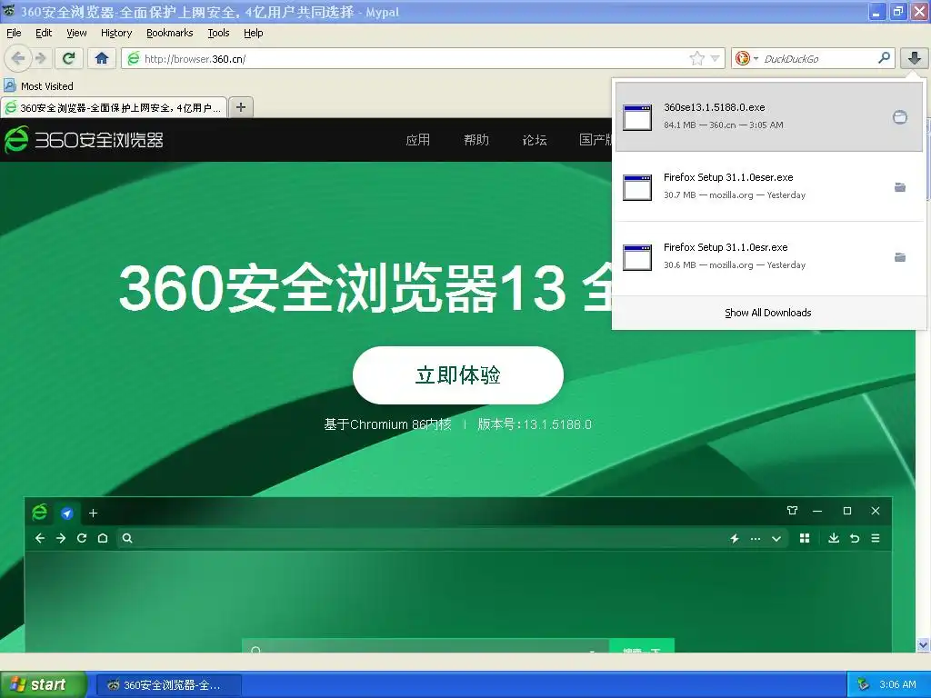Viewport: 931px width, 698px height.
Task: Open the Edit menu
Action: [x=44, y=33]
